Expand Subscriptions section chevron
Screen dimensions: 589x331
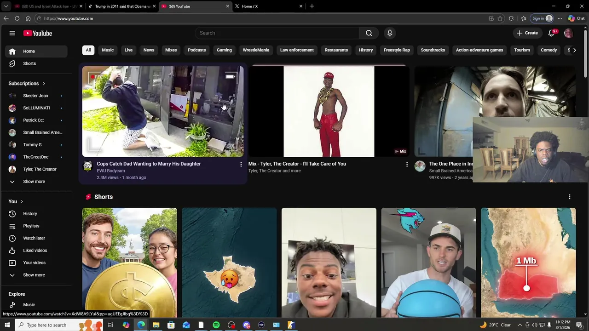coord(44,84)
